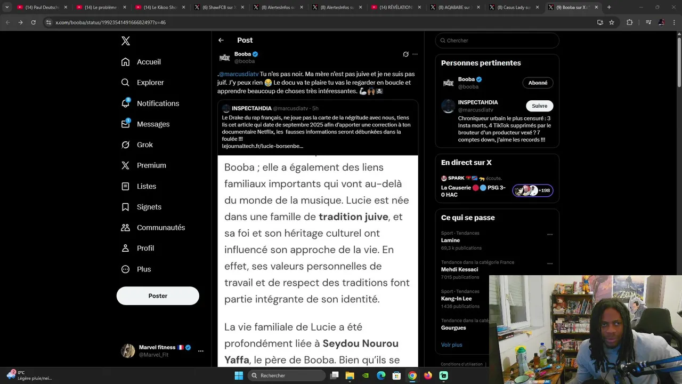This screenshot has height=384, width=682.
Task: Open Listes icon in sidebar
Action: (125, 186)
